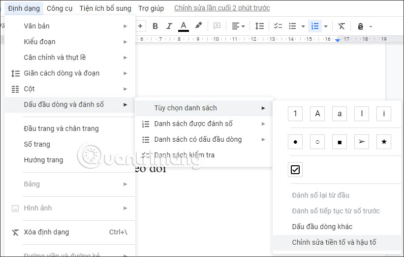The image size is (404, 257).
Task: Toggle bold formatting in toolbar
Action: 155,26
